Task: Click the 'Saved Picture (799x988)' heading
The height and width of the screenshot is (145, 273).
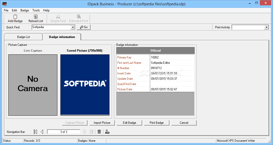Action: (x=84, y=51)
